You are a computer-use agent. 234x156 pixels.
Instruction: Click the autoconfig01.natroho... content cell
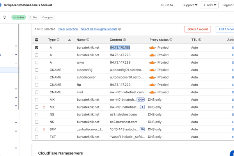click(127, 70)
